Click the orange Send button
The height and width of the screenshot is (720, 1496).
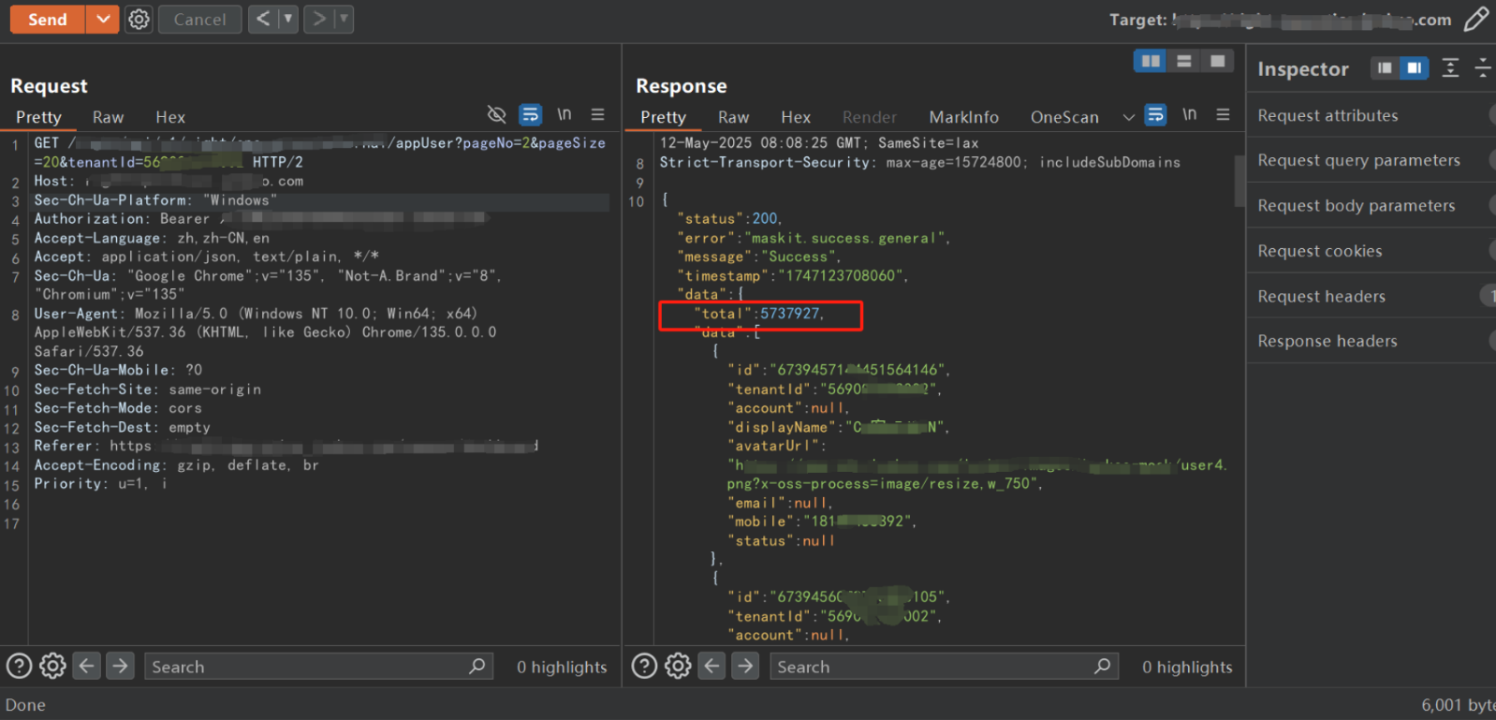(48, 19)
